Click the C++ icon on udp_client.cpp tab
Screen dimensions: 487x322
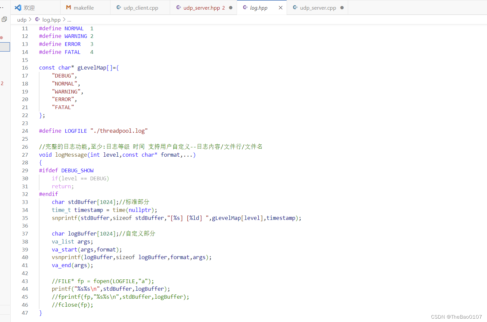(119, 7)
